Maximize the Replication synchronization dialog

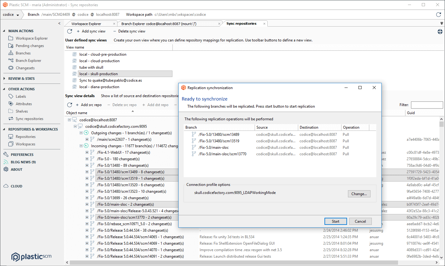[x=360, y=88]
